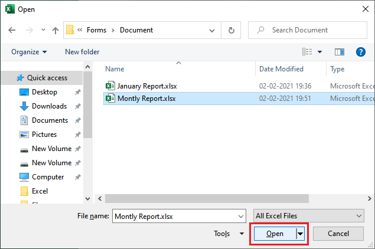Expand the address bar path dropdown
The width and height of the screenshot is (375, 249).
(216, 30)
